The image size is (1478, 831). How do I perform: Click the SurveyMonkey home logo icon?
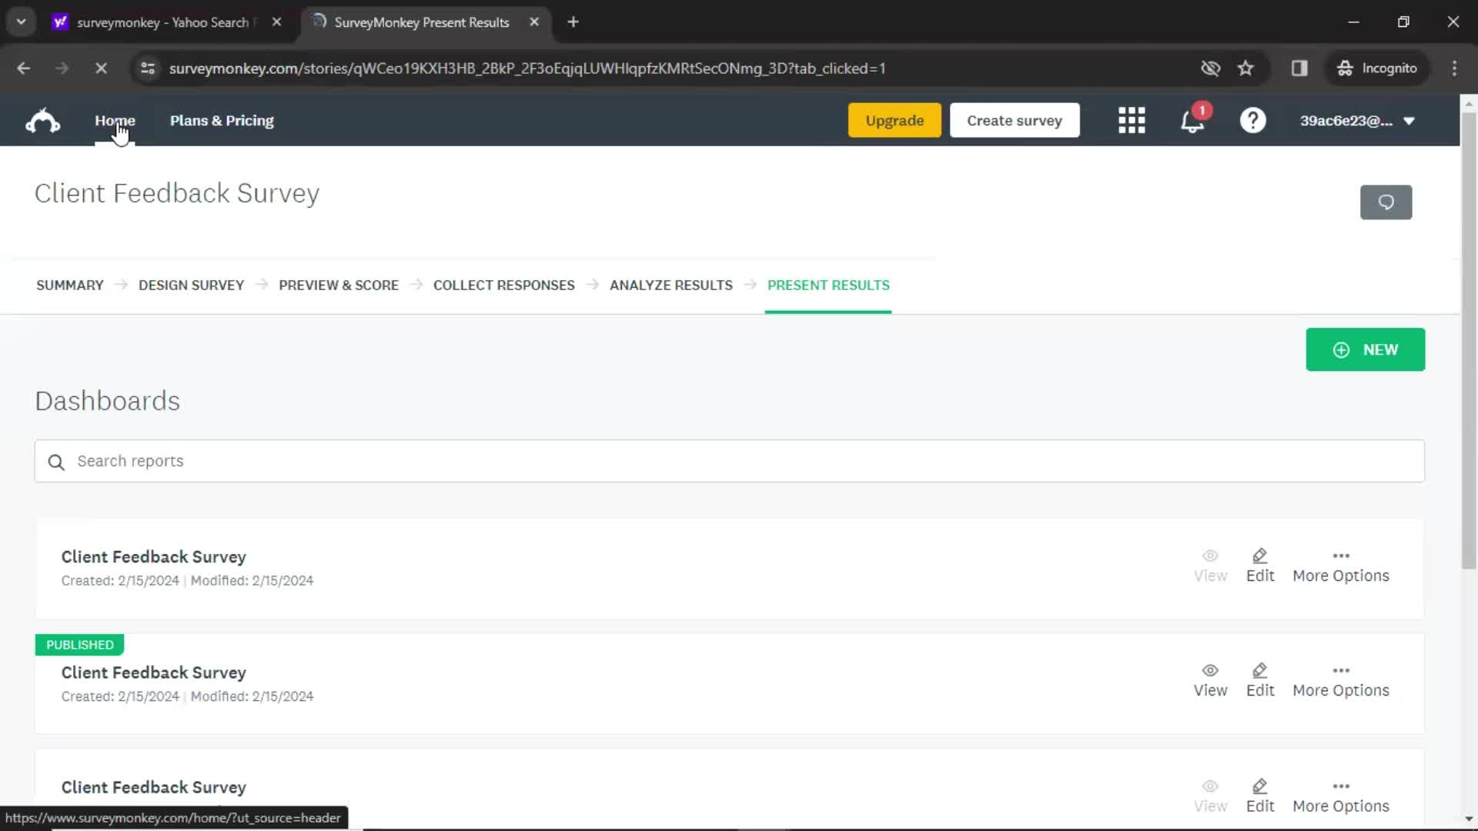click(41, 120)
